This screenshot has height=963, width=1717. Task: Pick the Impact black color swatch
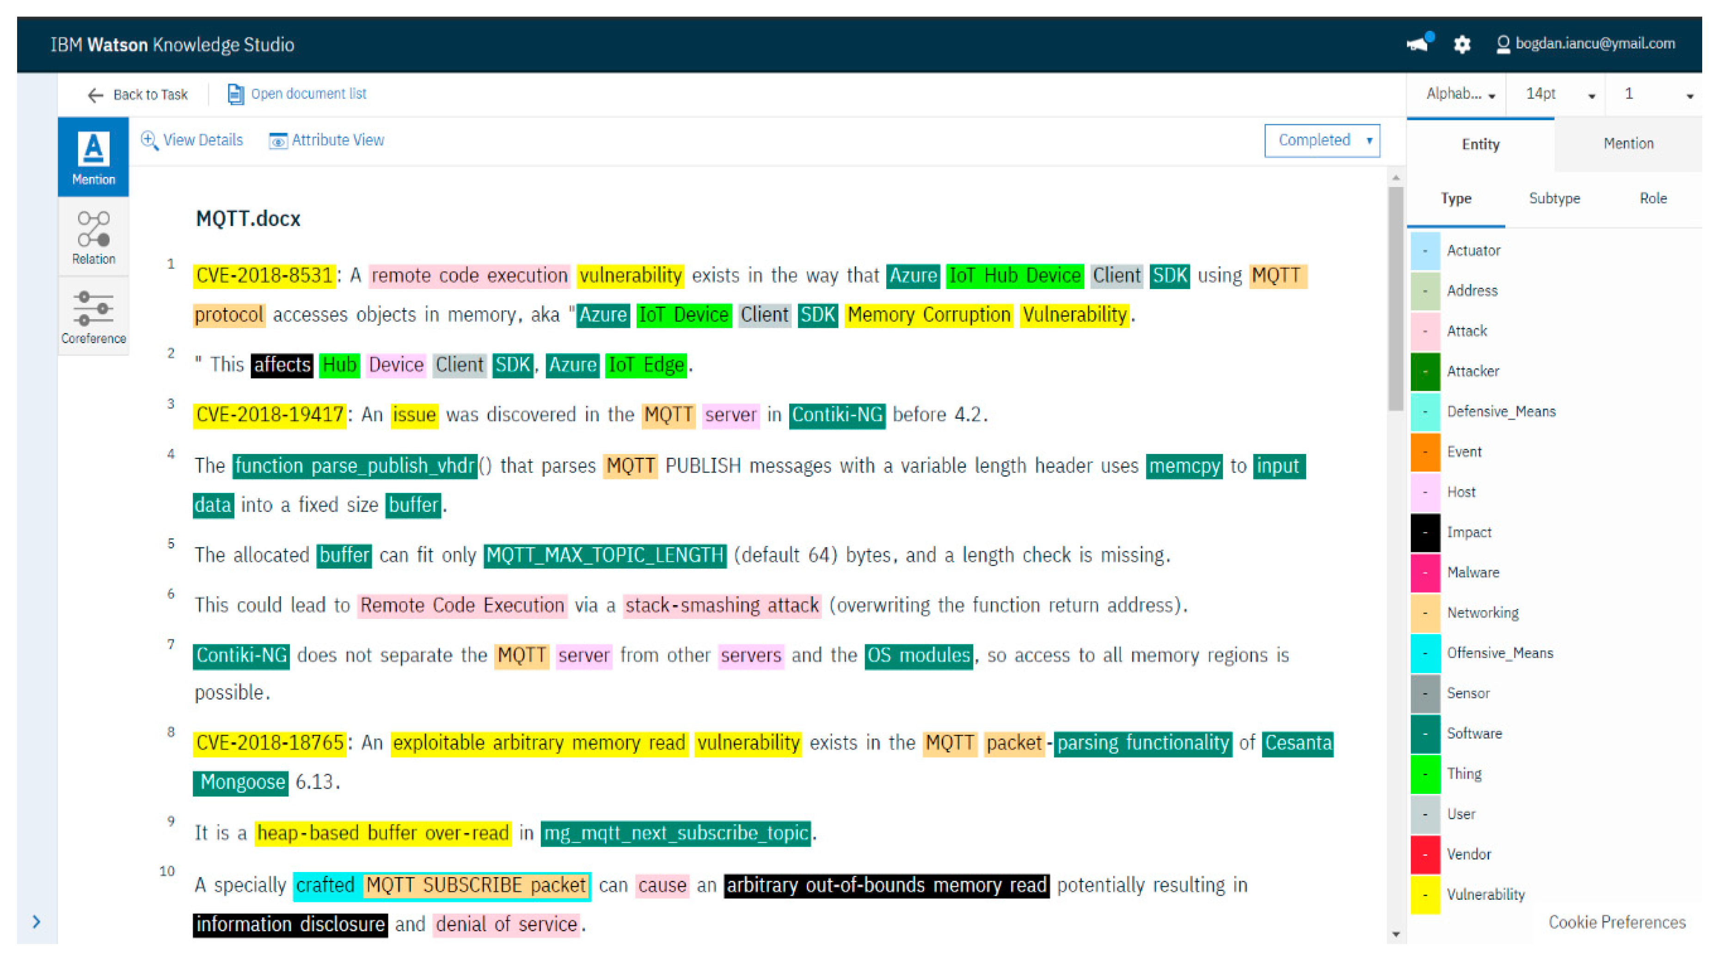1425,532
